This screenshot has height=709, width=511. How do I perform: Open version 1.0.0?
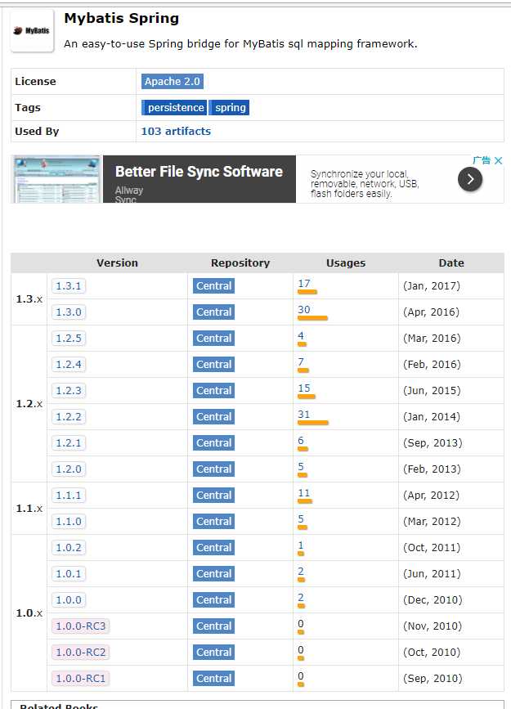coord(69,600)
